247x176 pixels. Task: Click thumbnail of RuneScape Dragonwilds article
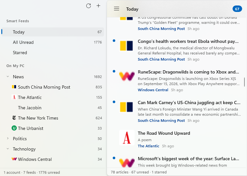click(127, 76)
